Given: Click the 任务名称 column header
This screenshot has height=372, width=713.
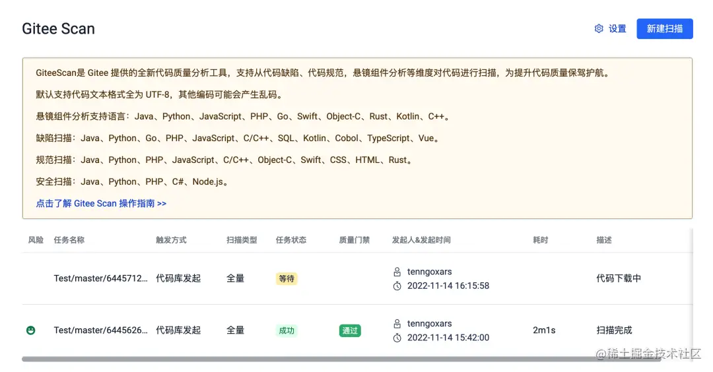Looking at the screenshot, I should 69,240.
